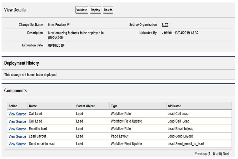The image size is (238, 159).
Task: Sort by the Name column header
Action: [33, 106]
